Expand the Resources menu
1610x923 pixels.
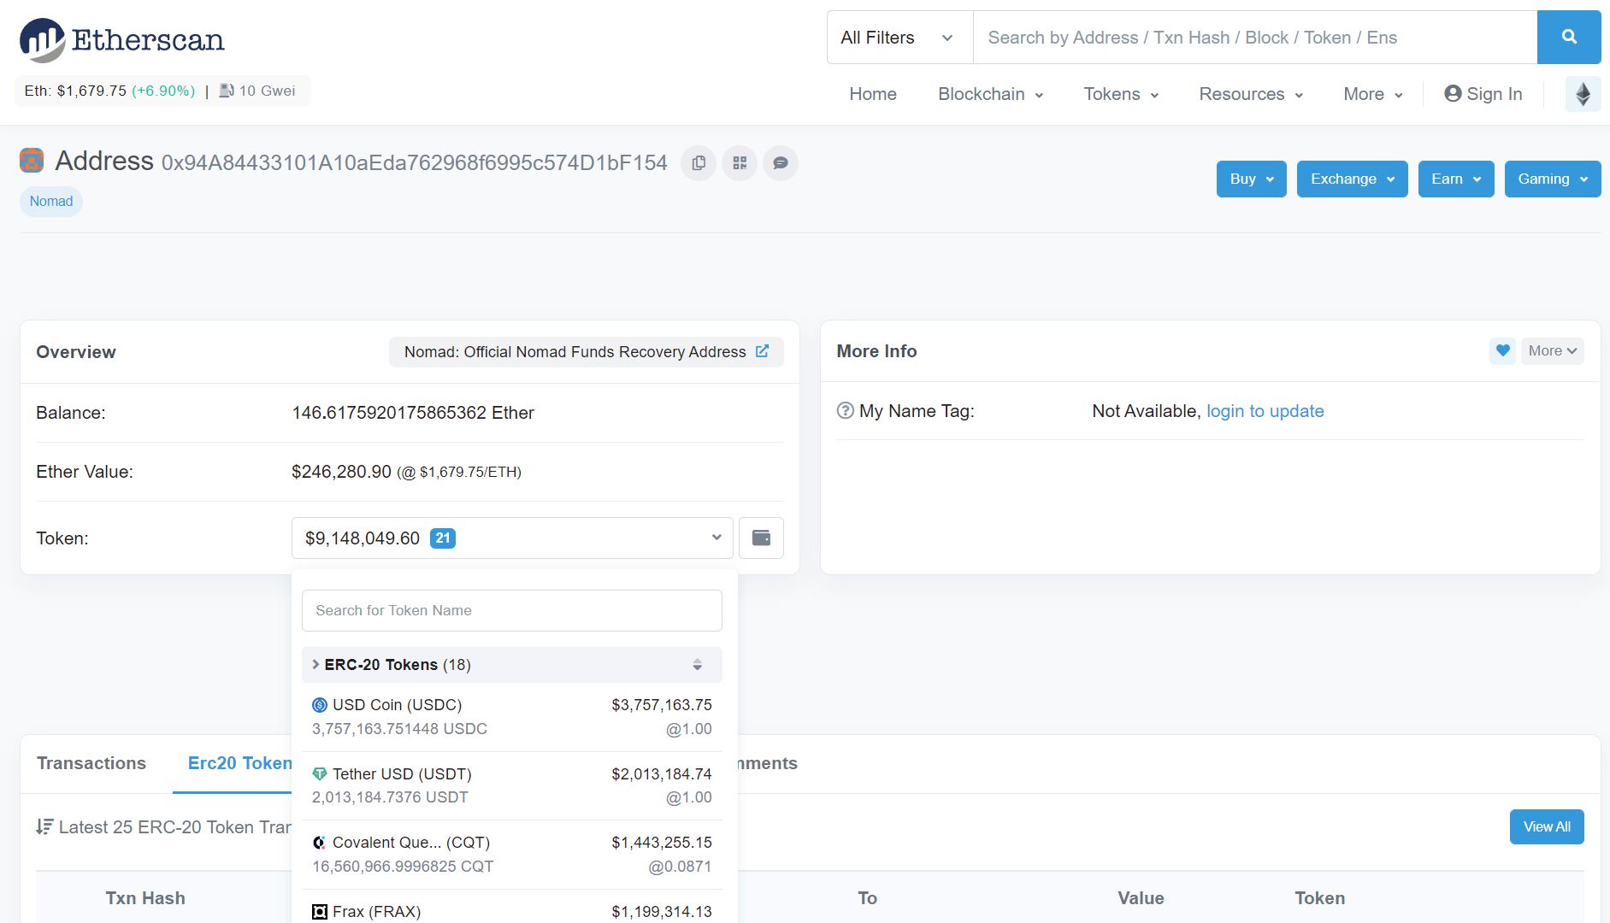point(1251,94)
